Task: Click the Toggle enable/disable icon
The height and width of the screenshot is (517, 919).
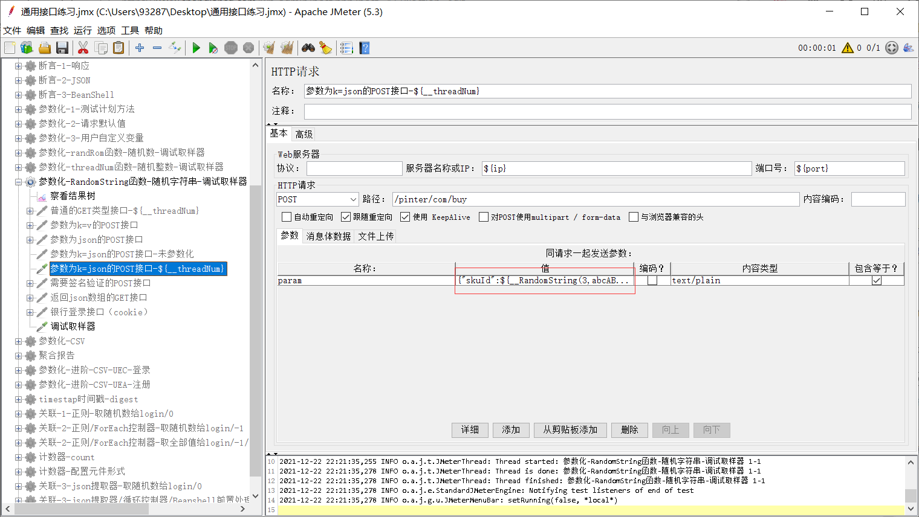Action: click(x=175, y=48)
